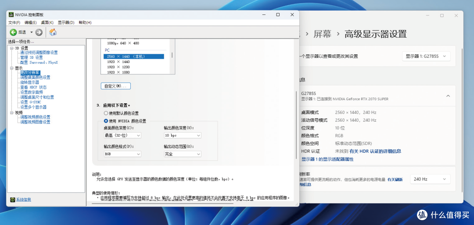The width and height of the screenshot is (474, 225).
Task: Collapse the 视频 tree node
Action: tap(12, 112)
